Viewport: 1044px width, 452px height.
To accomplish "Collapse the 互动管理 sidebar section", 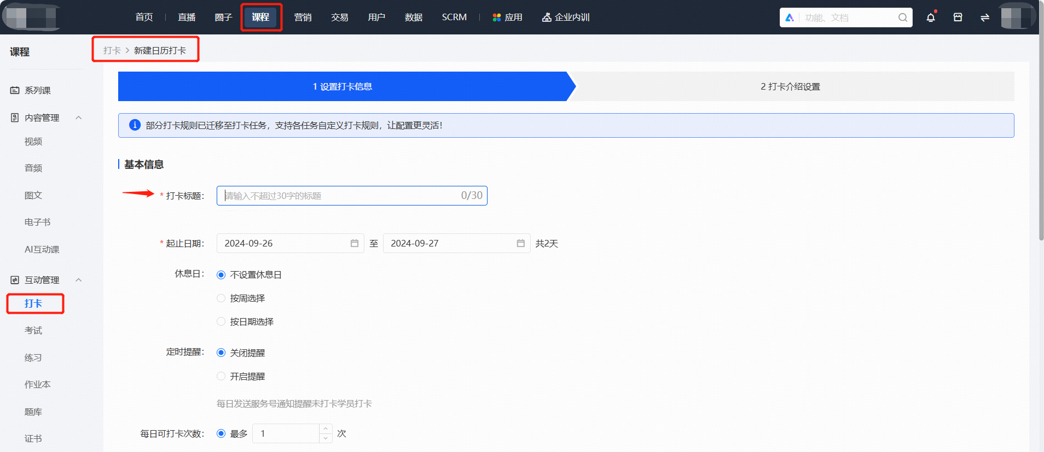I will 79,280.
